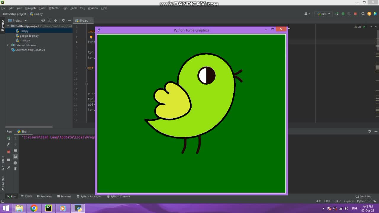This screenshot has height=213, width=379.
Task: Expand External Libraries node
Action: [x=8, y=45]
